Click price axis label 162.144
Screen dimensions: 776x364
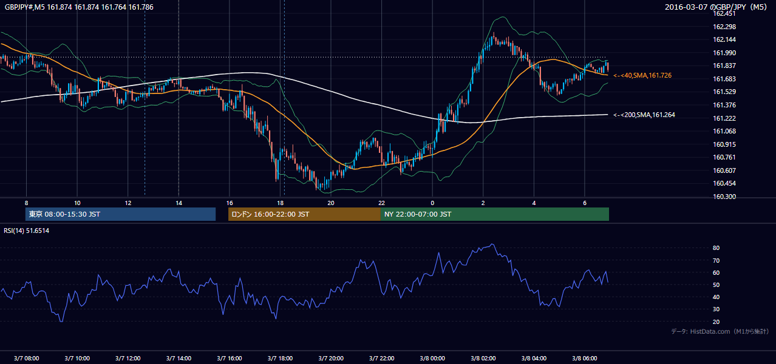click(x=724, y=39)
